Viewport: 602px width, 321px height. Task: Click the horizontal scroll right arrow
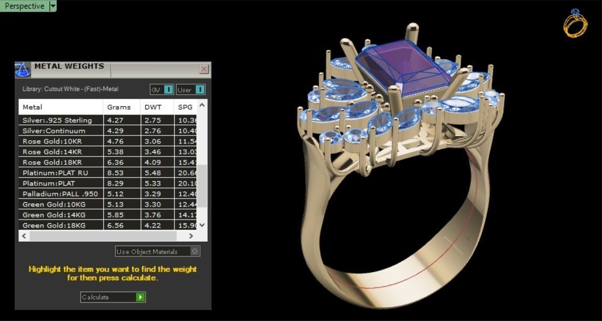pos(191,236)
